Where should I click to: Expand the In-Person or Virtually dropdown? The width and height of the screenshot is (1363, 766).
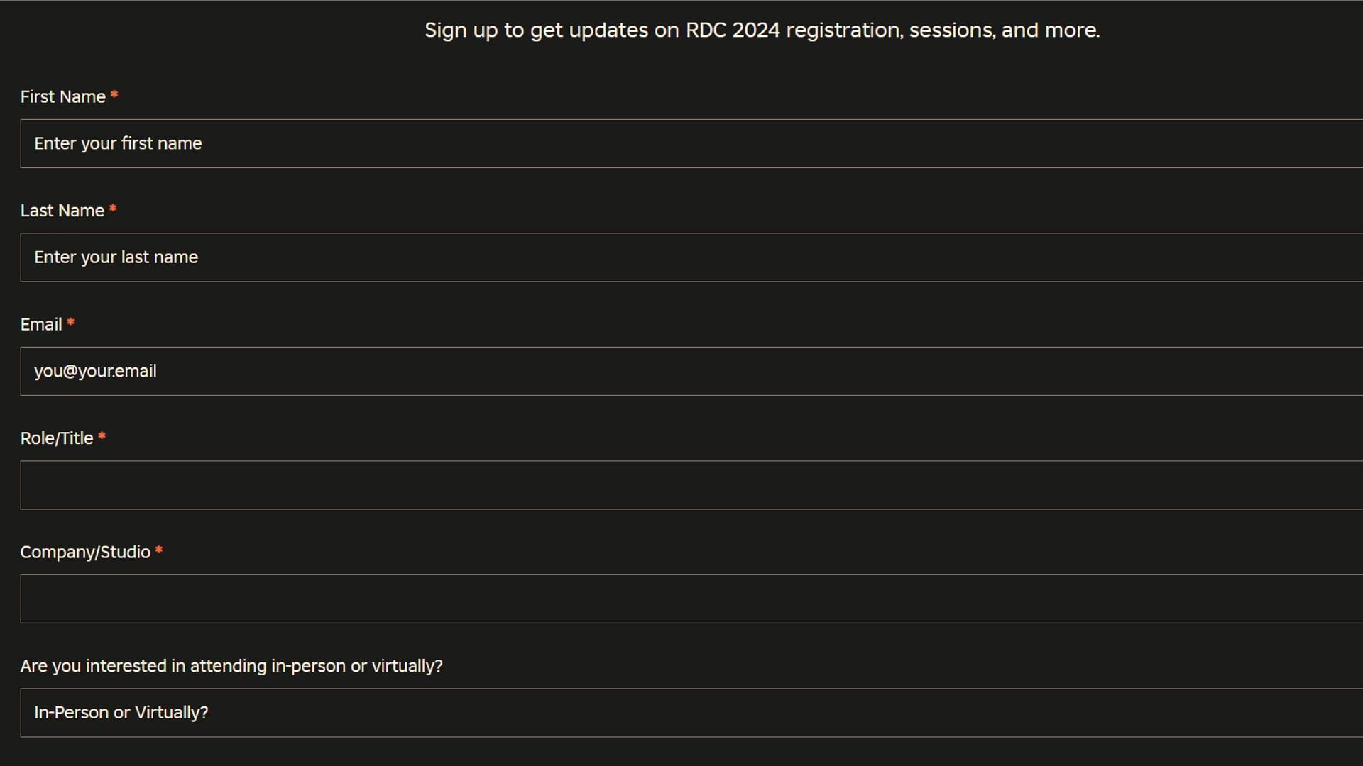pos(681,713)
